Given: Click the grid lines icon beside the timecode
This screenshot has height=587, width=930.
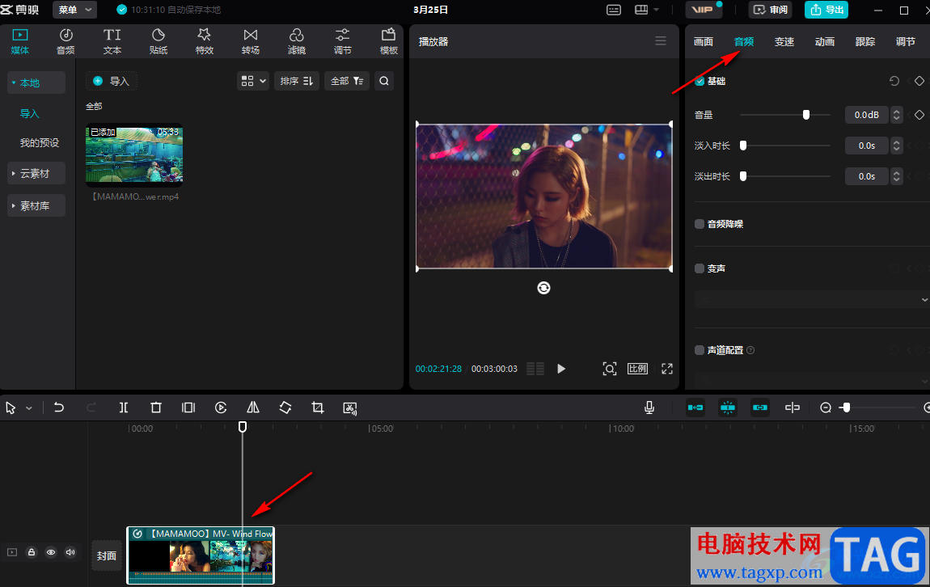Looking at the screenshot, I should 535,369.
